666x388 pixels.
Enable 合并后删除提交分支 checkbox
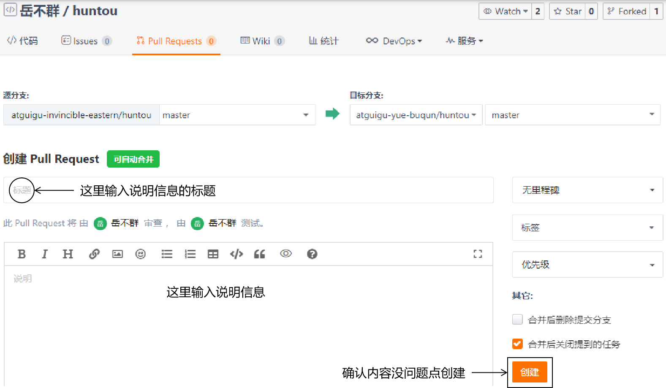coord(517,320)
